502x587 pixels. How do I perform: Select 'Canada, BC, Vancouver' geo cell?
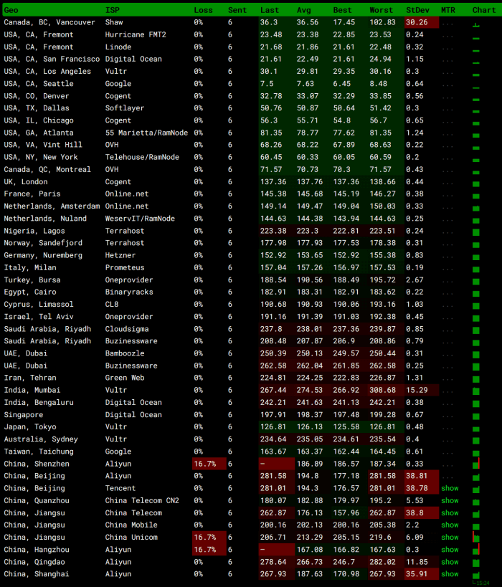(x=49, y=22)
